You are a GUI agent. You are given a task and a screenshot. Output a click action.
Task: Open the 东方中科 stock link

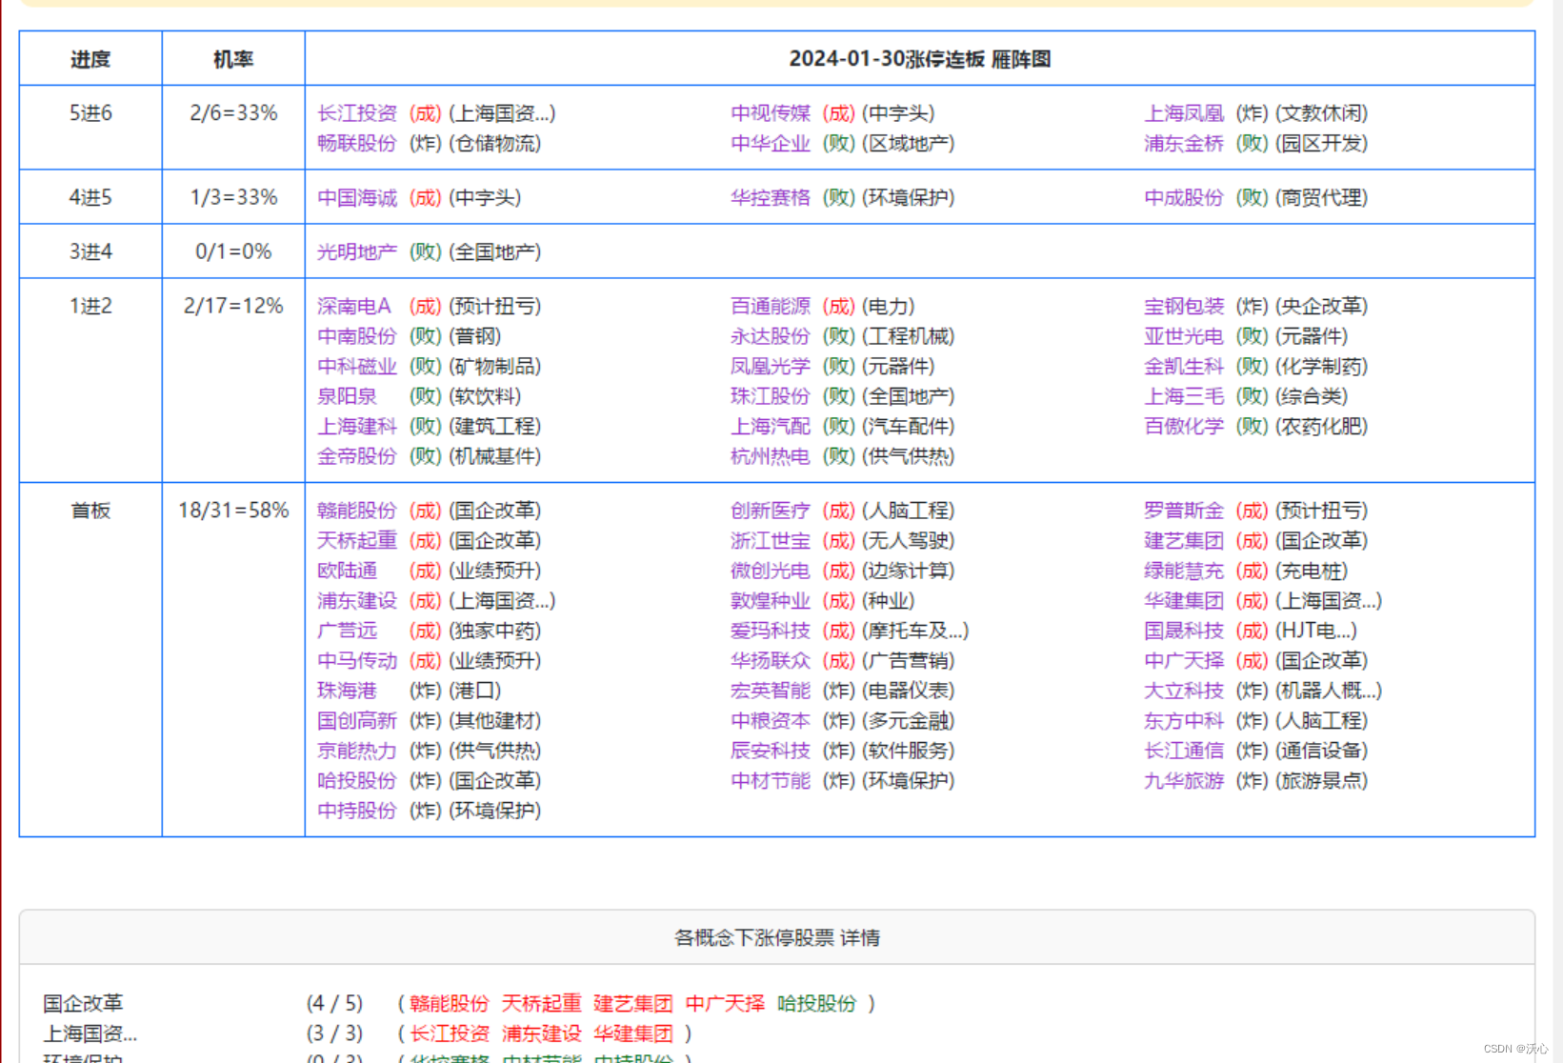click(x=1183, y=721)
